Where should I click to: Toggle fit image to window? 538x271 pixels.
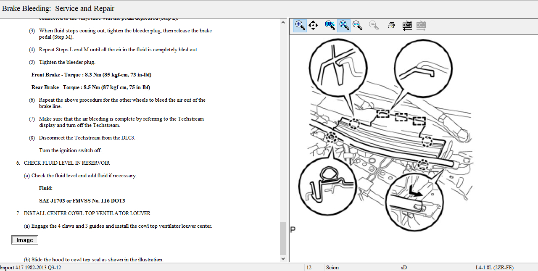[x=344, y=25]
